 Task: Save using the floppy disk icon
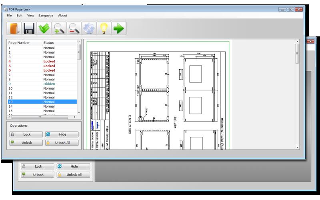(29, 28)
